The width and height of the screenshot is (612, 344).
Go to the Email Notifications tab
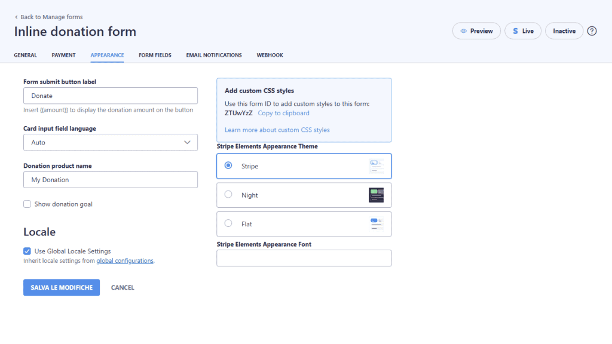click(214, 55)
